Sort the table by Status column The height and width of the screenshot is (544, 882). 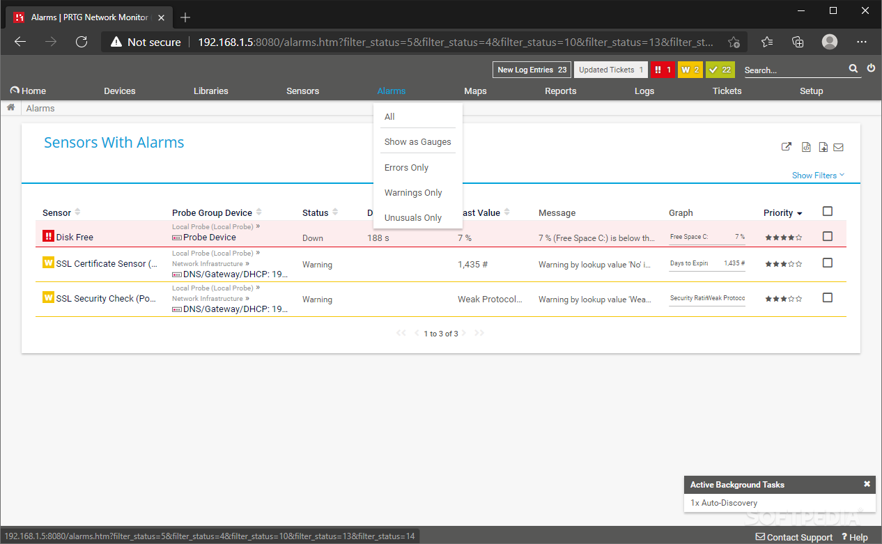[320, 212]
